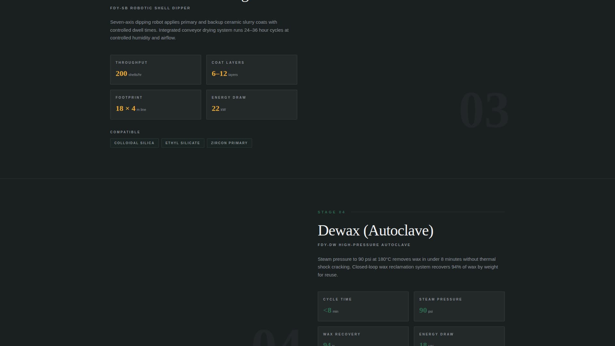Click the ENERGY DRAW card showing 22 kW

[x=252, y=104]
